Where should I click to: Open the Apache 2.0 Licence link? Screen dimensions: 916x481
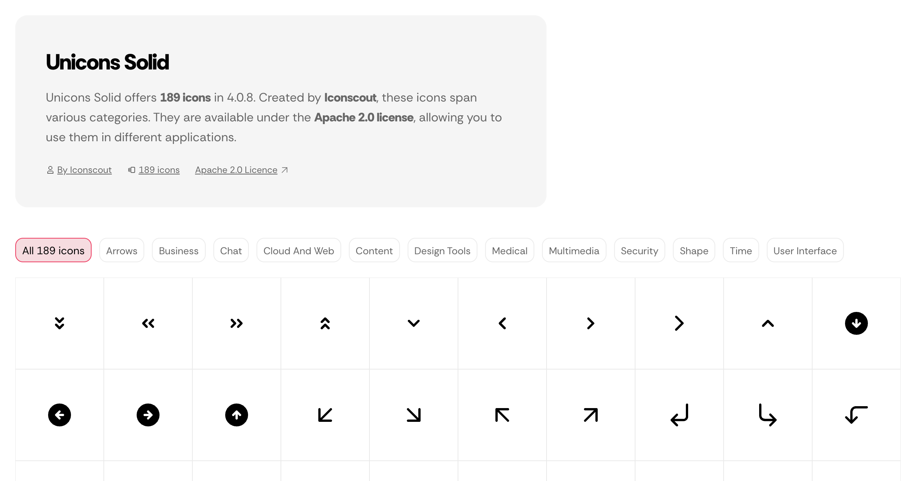236,170
